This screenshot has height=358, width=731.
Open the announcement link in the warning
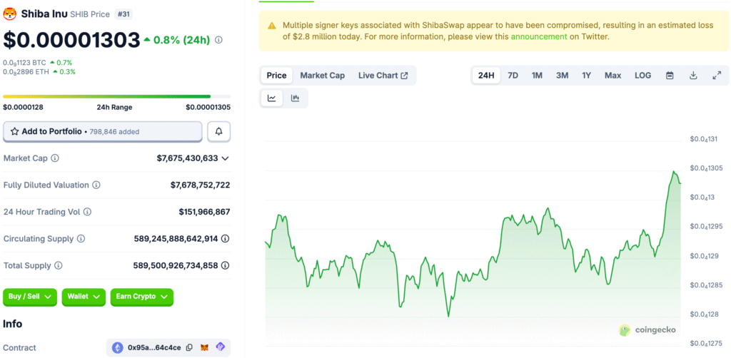(x=538, y=36)
